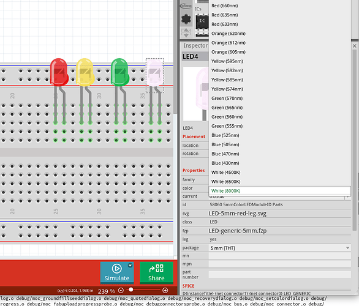Click the zoom in plus icon
The width and height of the screenshot is (359, 306).
tap(165, 291)
